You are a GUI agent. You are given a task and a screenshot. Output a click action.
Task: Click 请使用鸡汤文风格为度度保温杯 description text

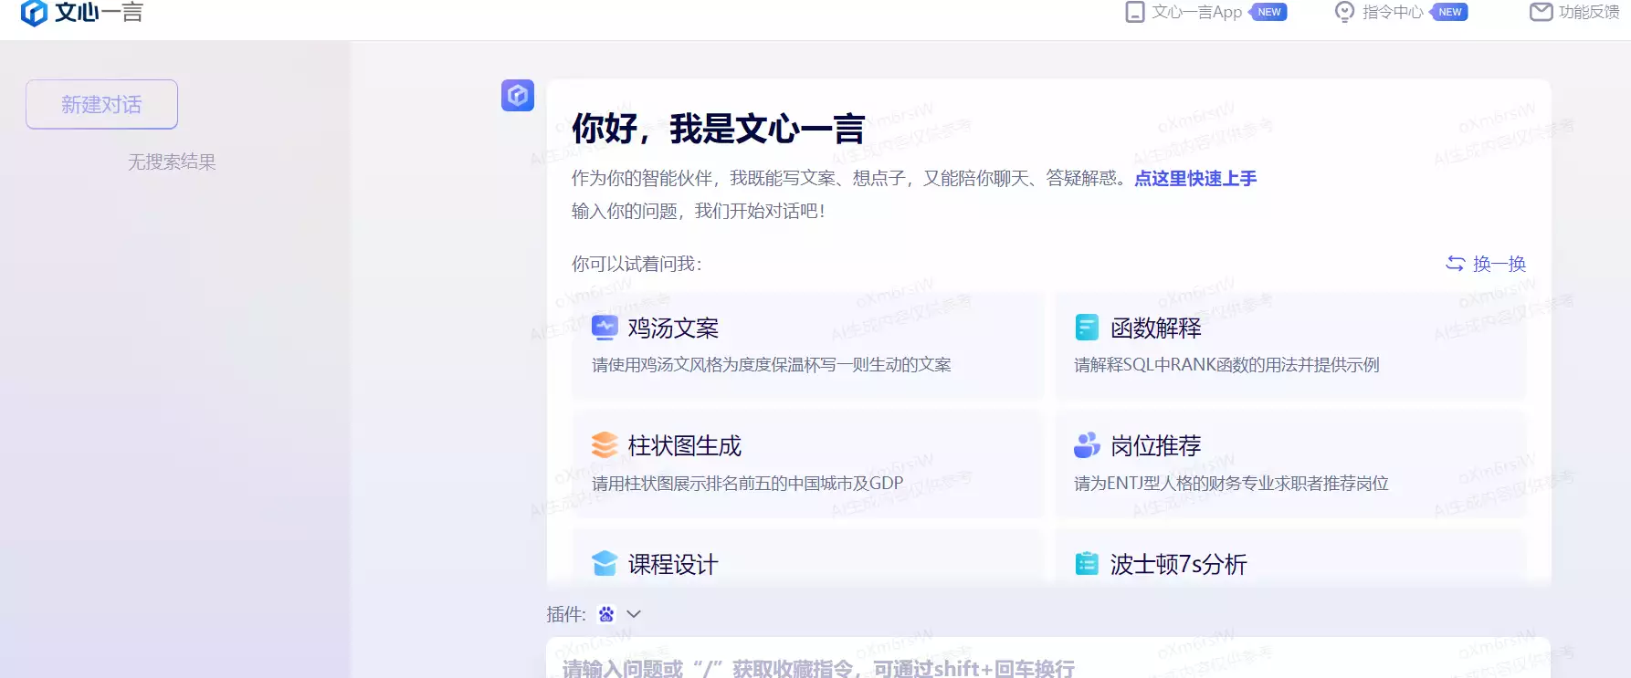[x=772, y=365]
